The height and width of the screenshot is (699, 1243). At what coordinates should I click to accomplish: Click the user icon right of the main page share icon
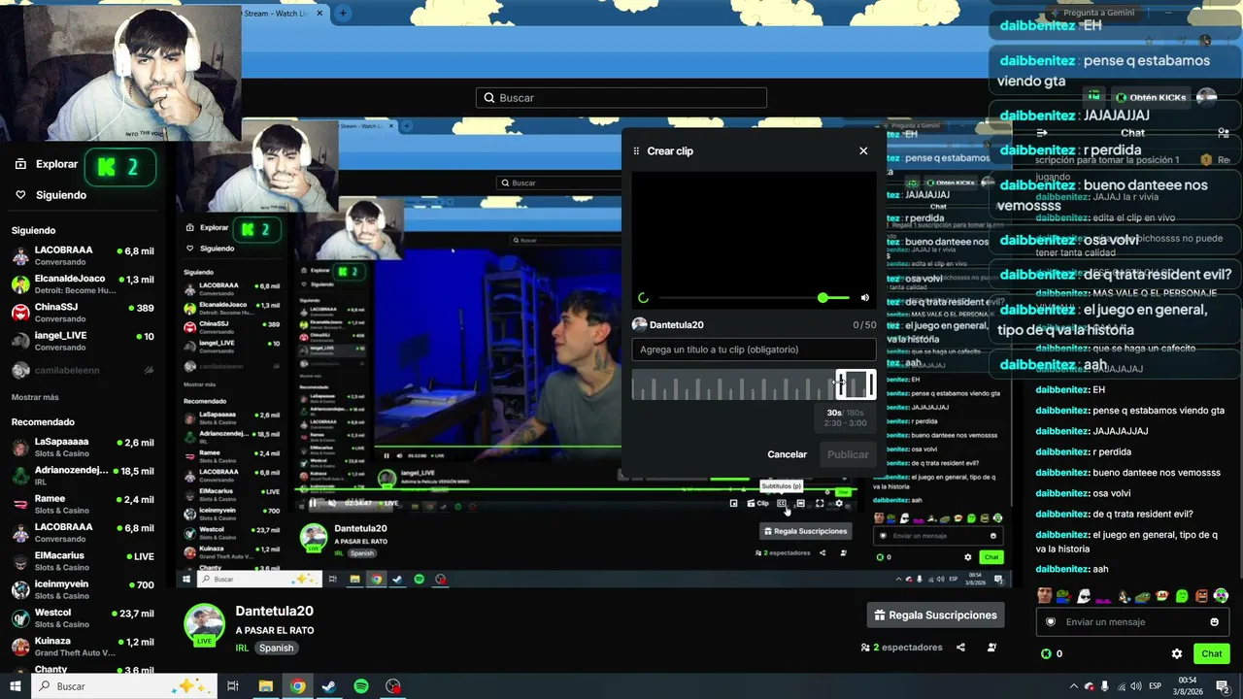pos(991,648)
